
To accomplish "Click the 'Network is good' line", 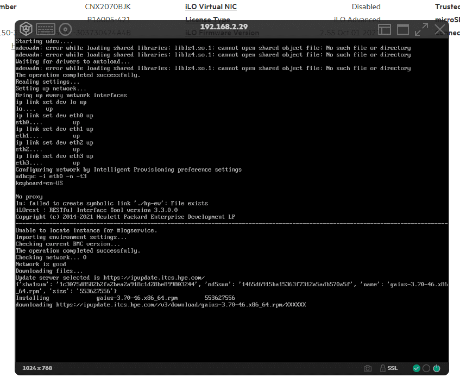I will click(41, 264).
